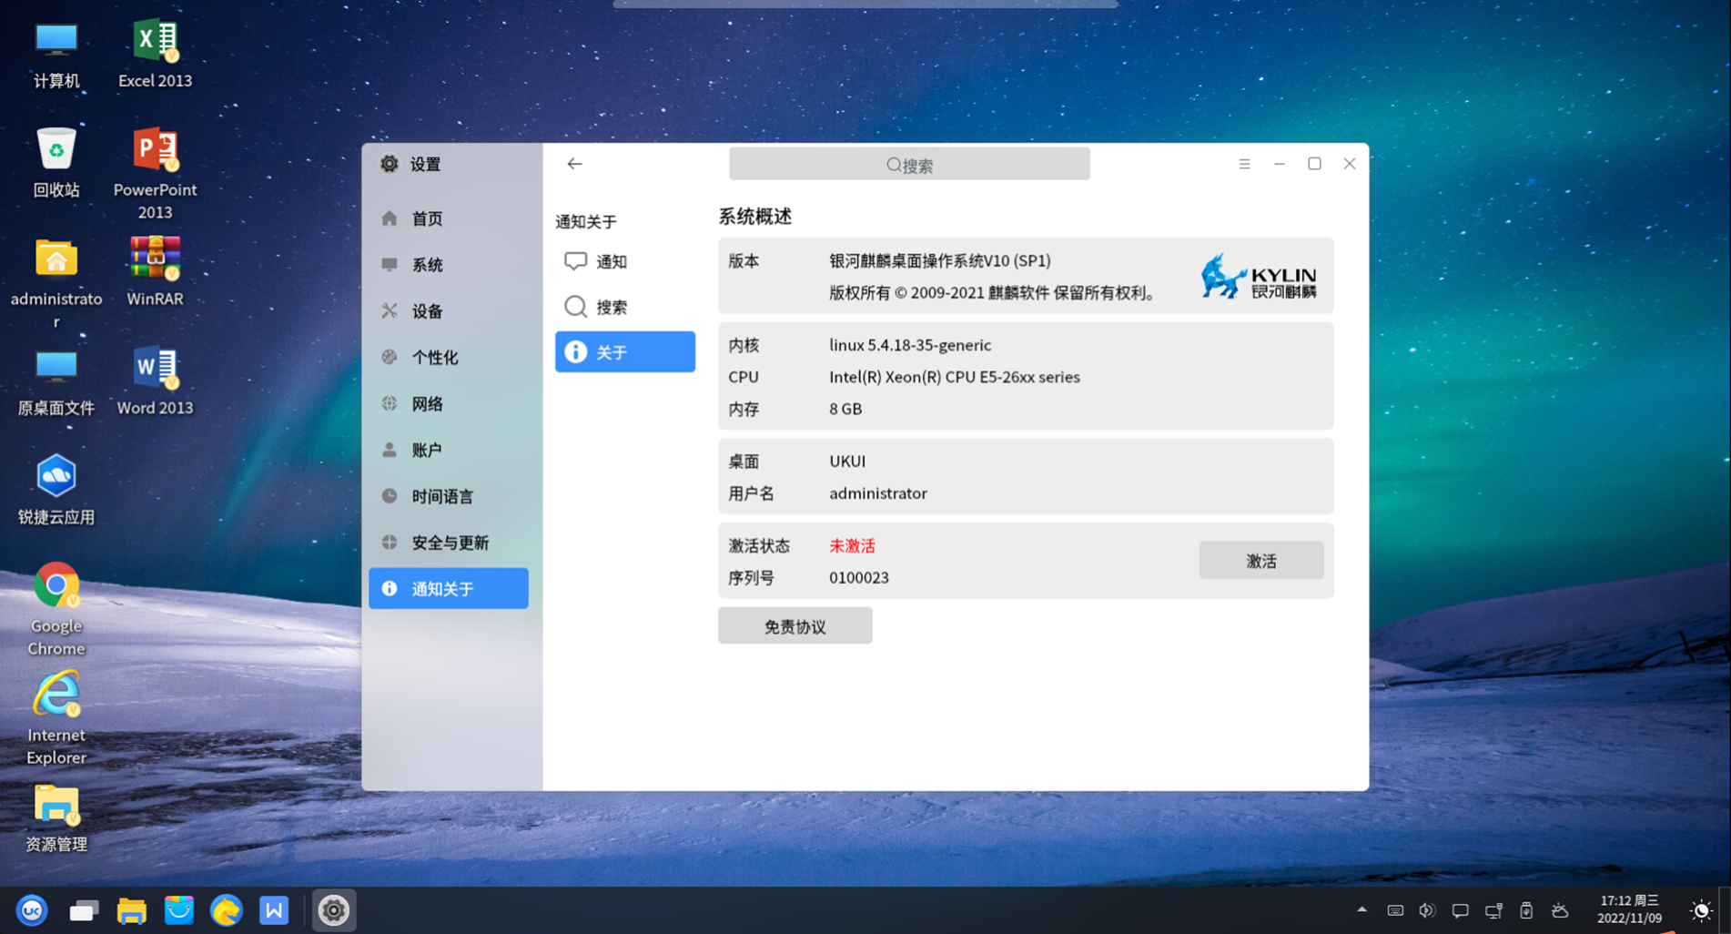Open software store icon in taskbar
The height and width of the screenshot is (934, 1731).
tap(179, 910)
